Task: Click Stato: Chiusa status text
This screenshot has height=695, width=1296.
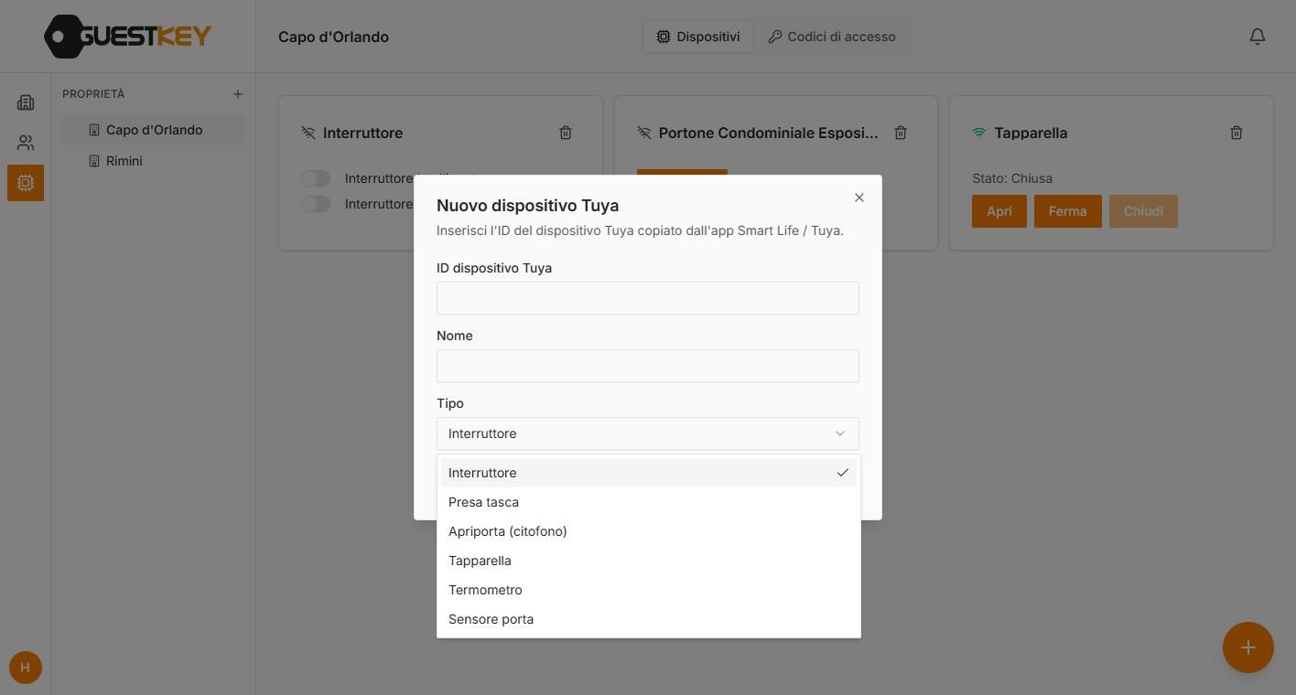Action: point(1012,178)
